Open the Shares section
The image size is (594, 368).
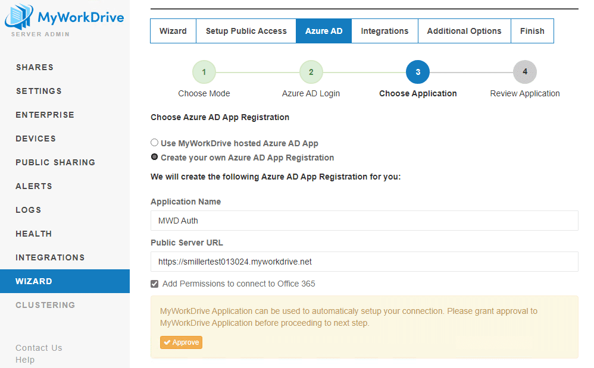click(35, 67)
